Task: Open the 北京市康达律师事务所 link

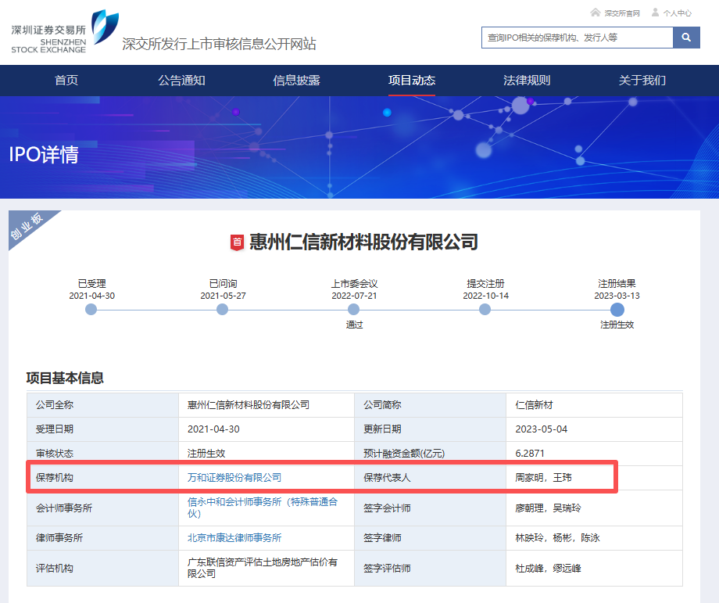Action: 234,538
